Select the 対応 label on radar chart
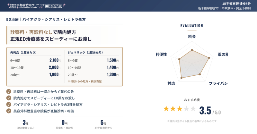The image size is (257, 134). click(171, 84)
